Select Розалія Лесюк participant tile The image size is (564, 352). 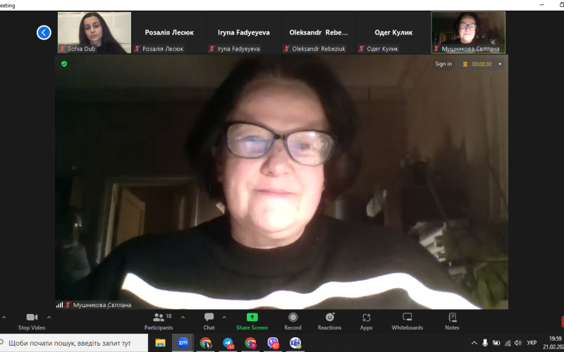[x=169, y=32]
